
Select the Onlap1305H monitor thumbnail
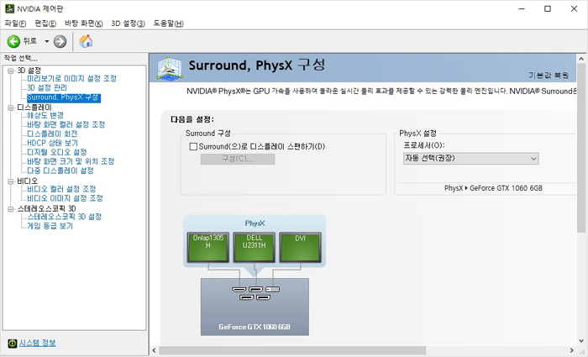point(208,247)
